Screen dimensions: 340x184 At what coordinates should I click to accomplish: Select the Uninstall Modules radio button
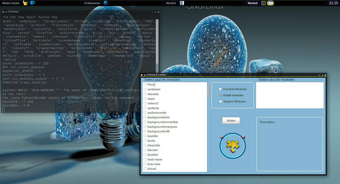click(220, 89)
